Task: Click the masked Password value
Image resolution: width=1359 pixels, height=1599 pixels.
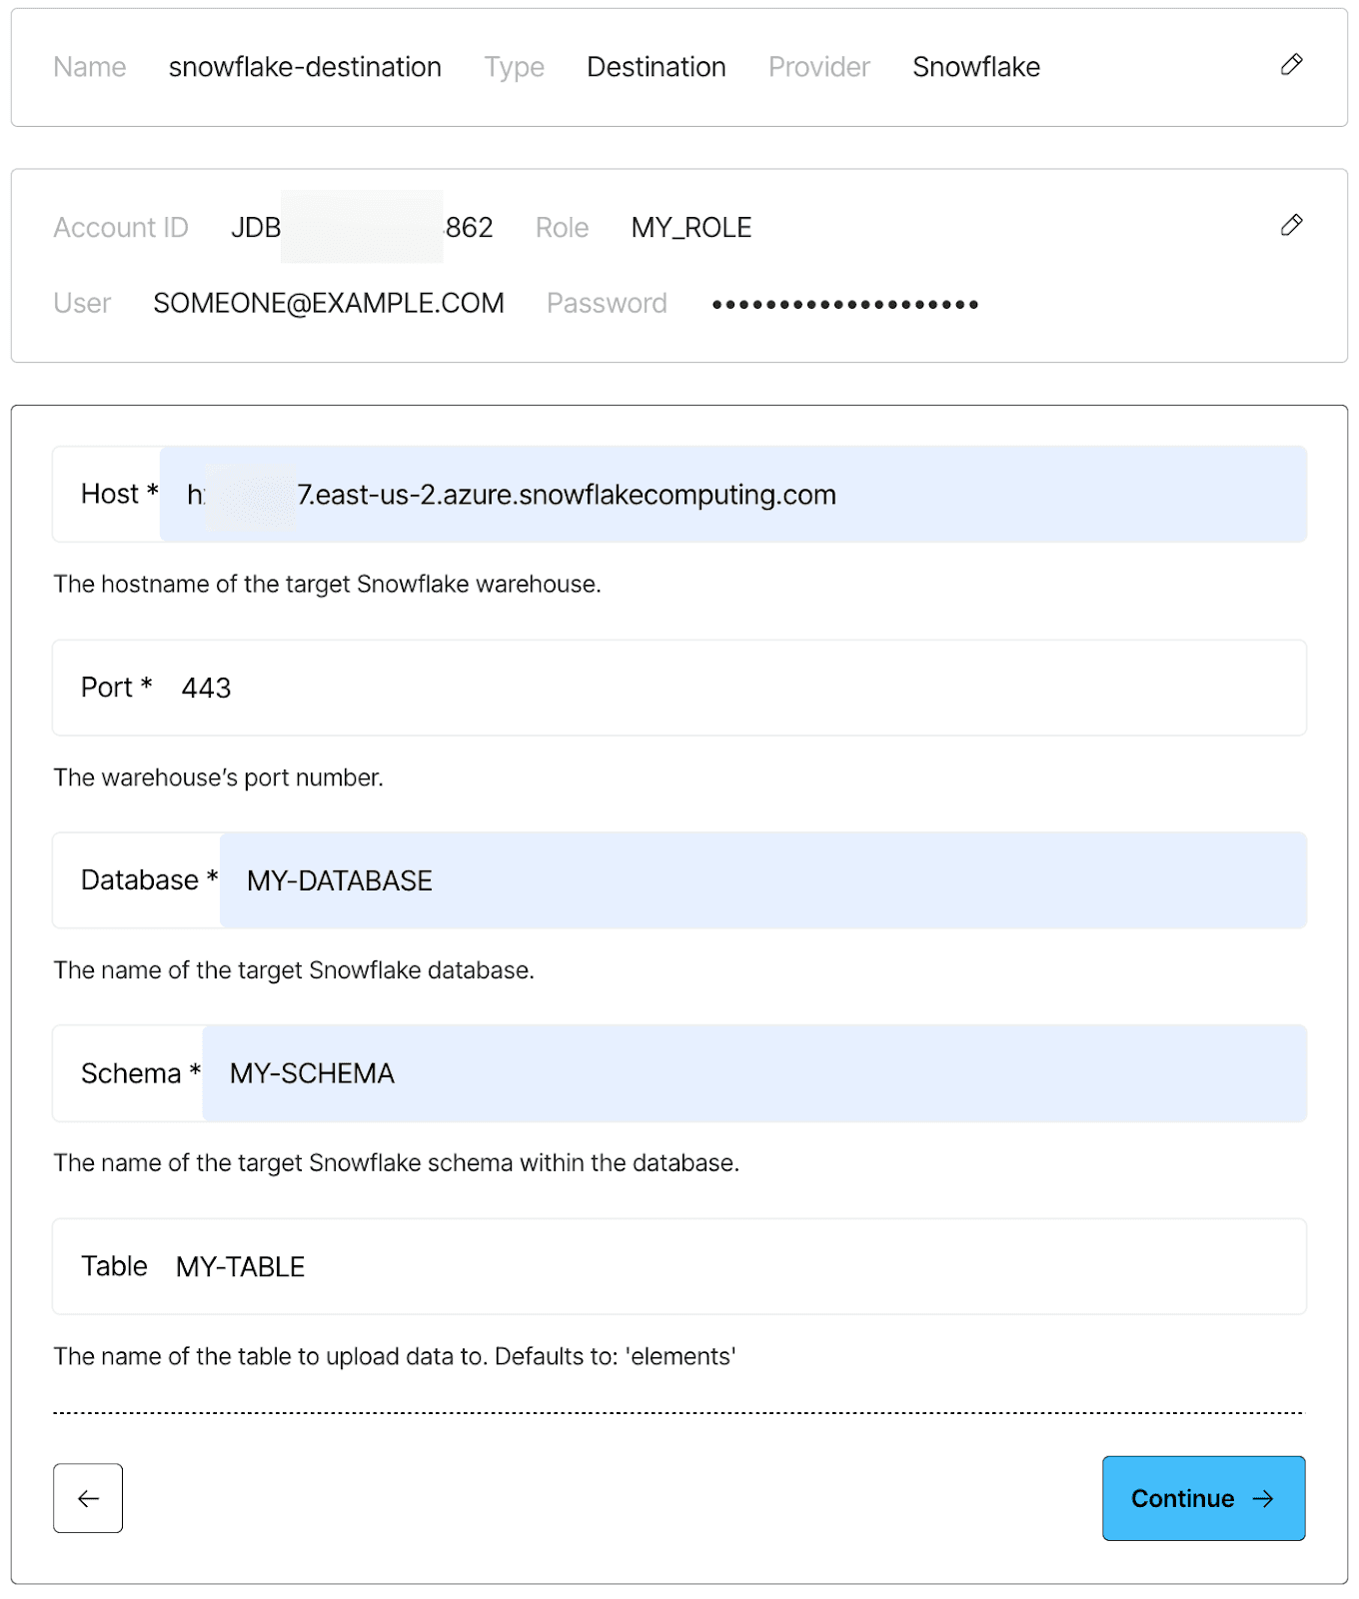Action: point(845,304)
